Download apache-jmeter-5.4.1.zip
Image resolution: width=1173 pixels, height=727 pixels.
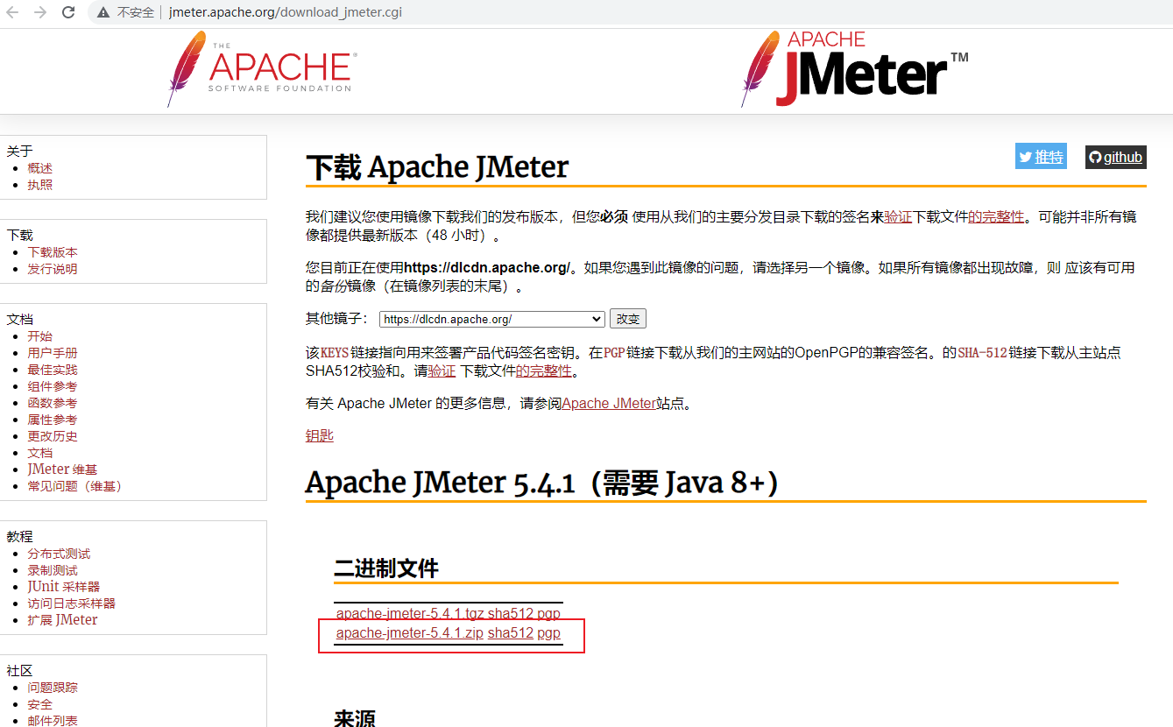pos(410,633)
